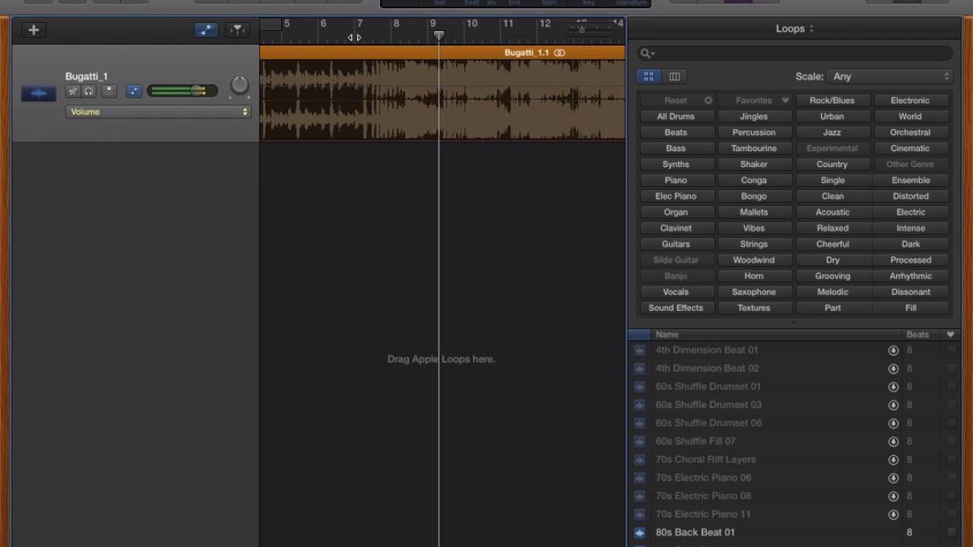Preview the 80s Back Beat 01 loop icon
The width and height of the screenshot is (973, 547).
(639, 533)
